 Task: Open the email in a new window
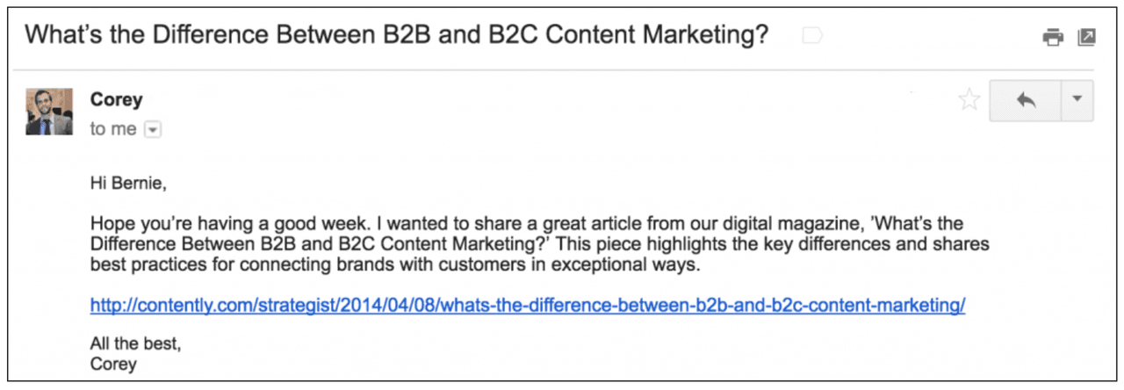1086,38
